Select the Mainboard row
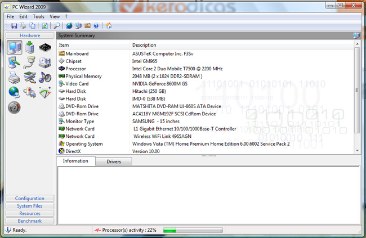This screenshot has width=366, height=238. click(x=206, y=53)
